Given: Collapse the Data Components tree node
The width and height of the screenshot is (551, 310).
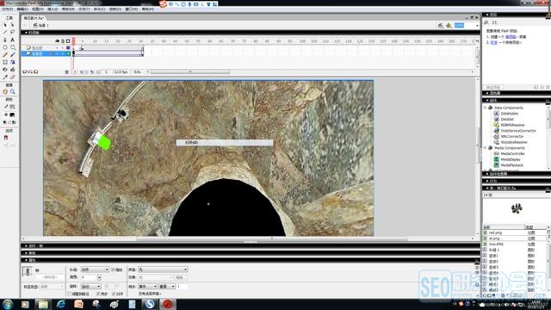Looking at the screenshot, I should (x=486, y=108).
